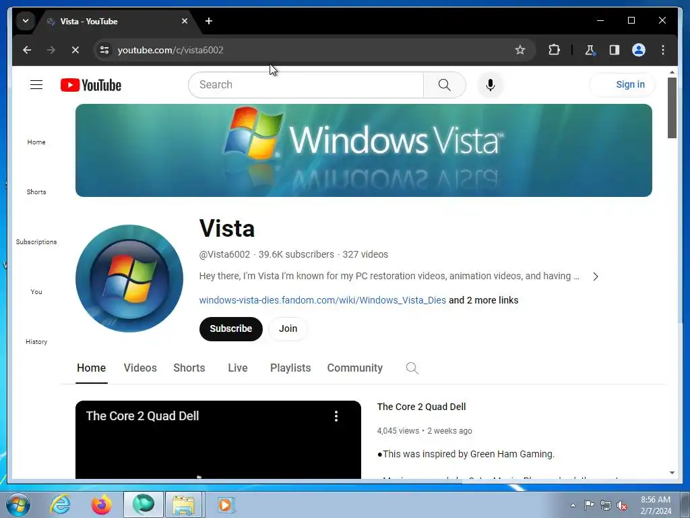This screenshot has width=690, height=518.
Task: Select the channel Home tab
Action: 91,368
